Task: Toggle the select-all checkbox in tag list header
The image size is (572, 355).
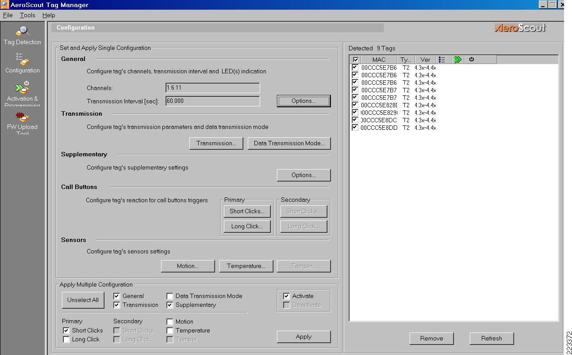Action: 355,60
